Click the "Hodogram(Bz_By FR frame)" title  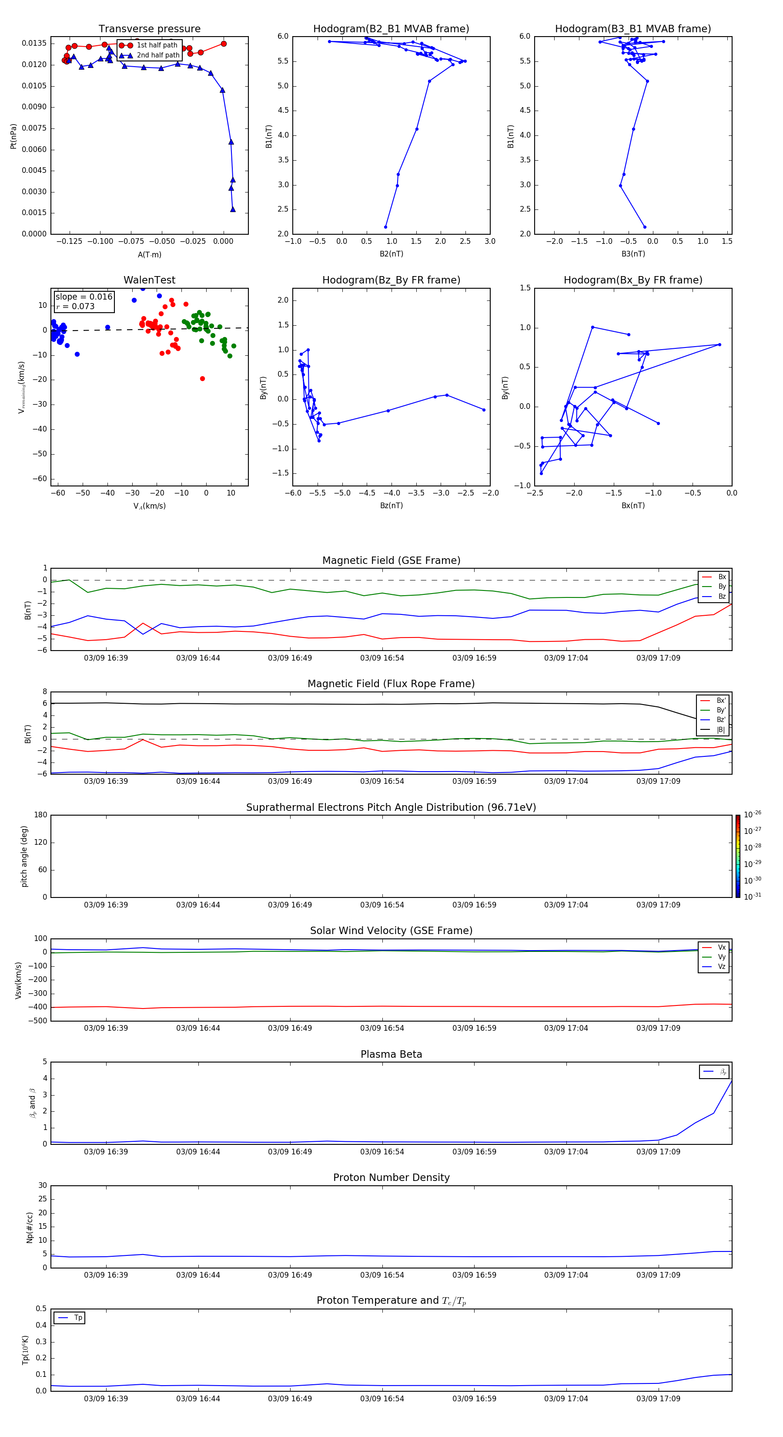point(391,280)
